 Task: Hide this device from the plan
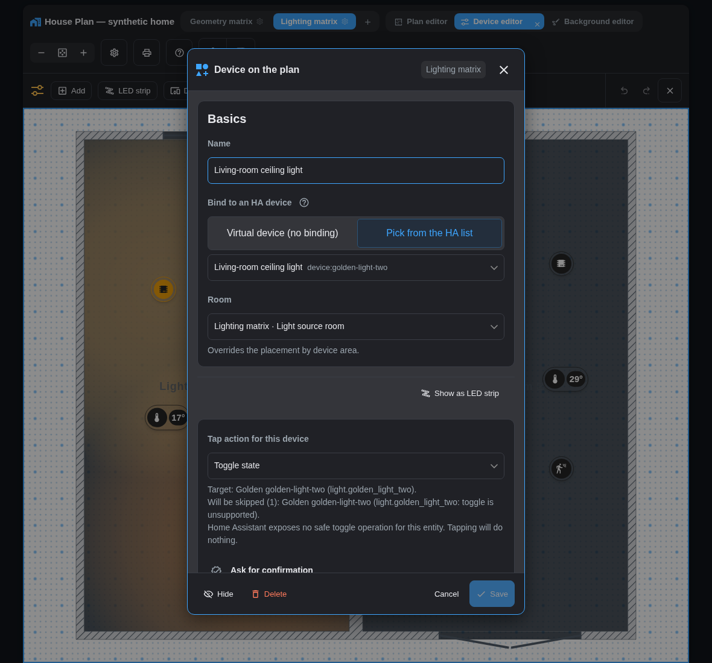pos(218,594)
